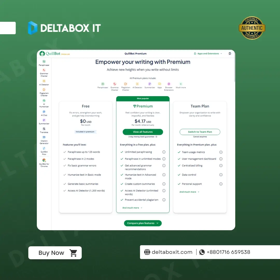Open the Paraphraser tool in sidebar

[44, 63]
